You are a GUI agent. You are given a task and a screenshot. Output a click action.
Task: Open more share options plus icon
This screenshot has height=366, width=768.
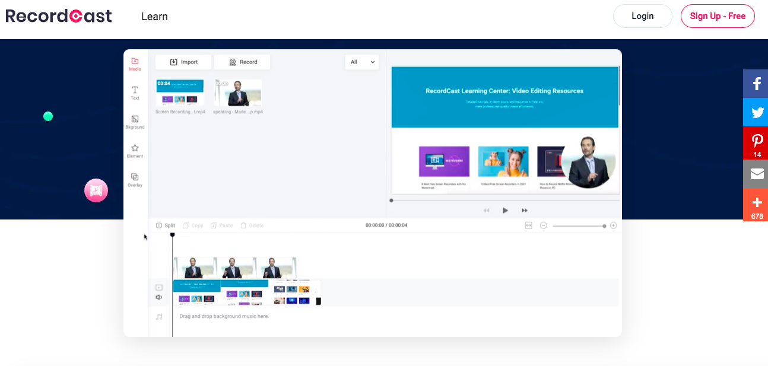pos(756,205)
